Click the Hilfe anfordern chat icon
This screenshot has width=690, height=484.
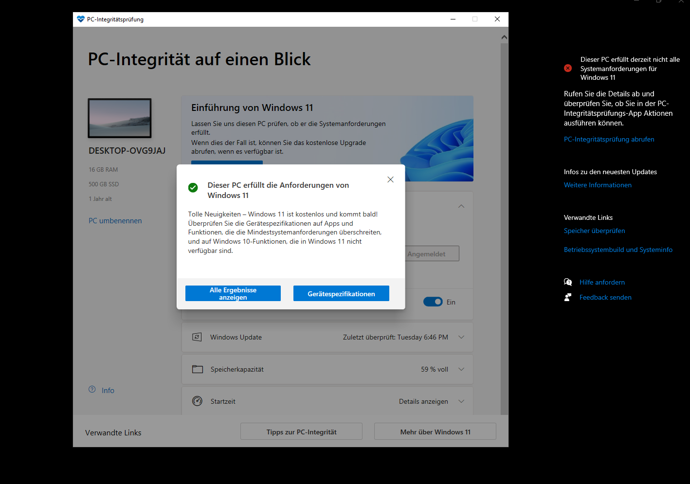(x=568, y=282)
